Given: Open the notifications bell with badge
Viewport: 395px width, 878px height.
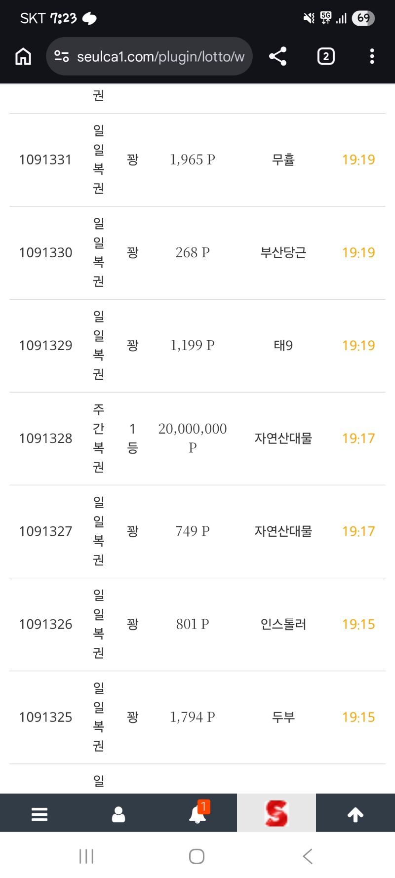Looking at the screenshot, I should (x=197, y=814).
